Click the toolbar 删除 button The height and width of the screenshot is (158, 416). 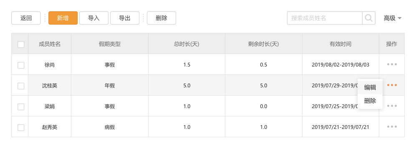pyautogui.click(x=161, y=18)
